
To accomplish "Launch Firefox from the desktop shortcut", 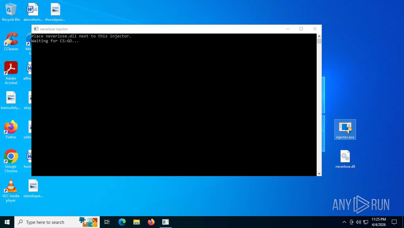I will click(11, 130).
